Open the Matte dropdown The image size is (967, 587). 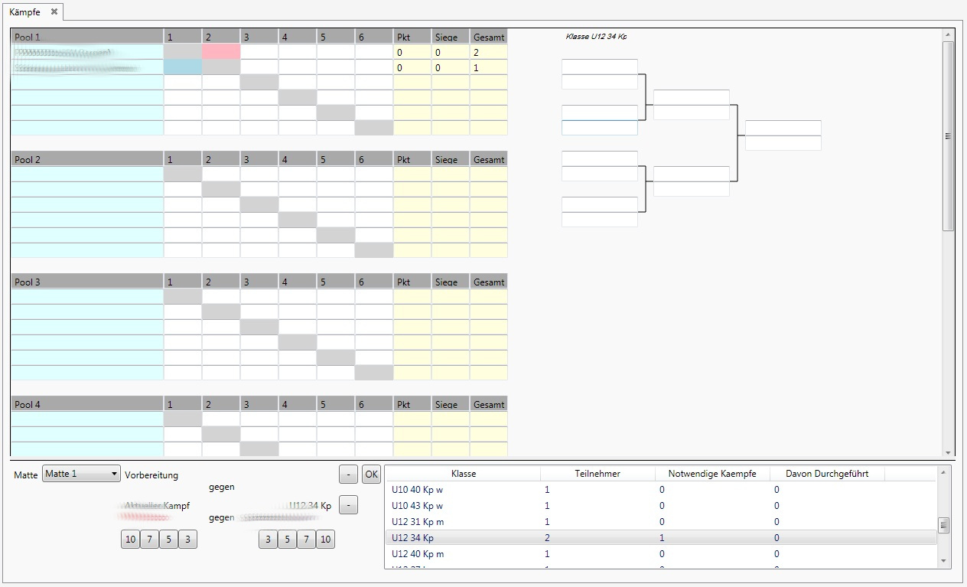[x=81, y=474]
